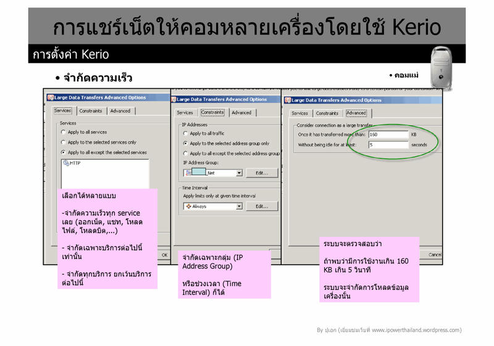
Task: Open Advanced tab in left dialog
Action: [120, 111]
